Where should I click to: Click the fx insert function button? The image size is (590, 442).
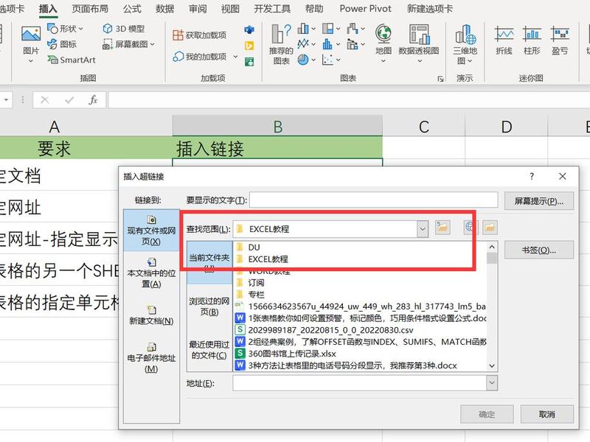coord(93,100)
